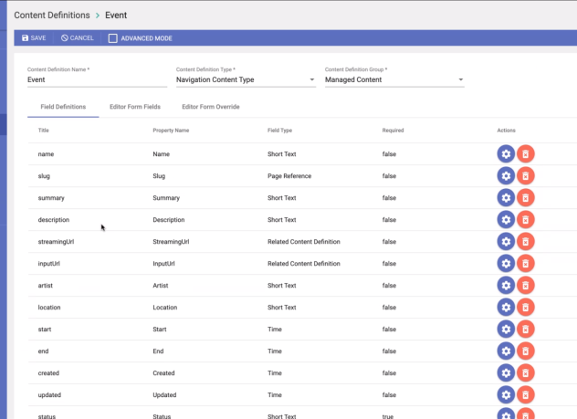Open settings for the summary field
The width and height of the screenshot is (577, 419).
(x=506, y=197)
